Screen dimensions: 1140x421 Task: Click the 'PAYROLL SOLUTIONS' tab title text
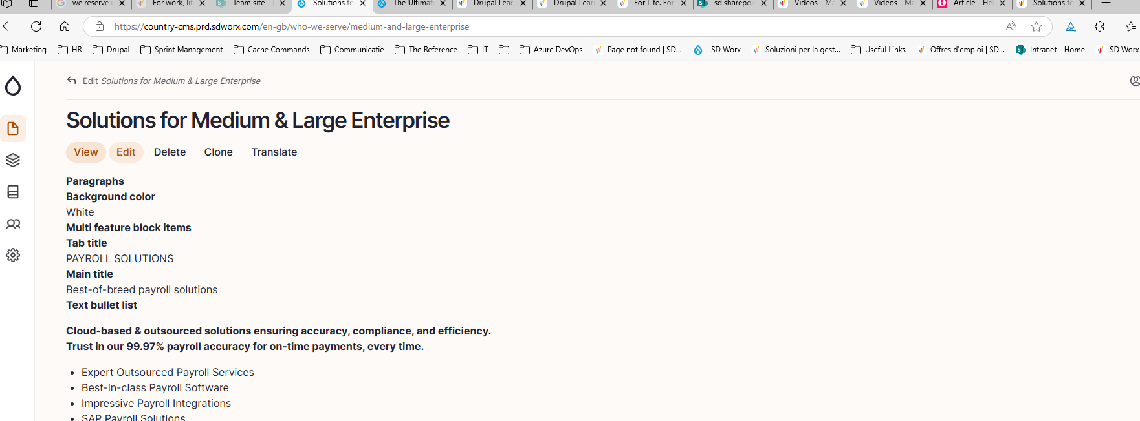click(120, 258)
